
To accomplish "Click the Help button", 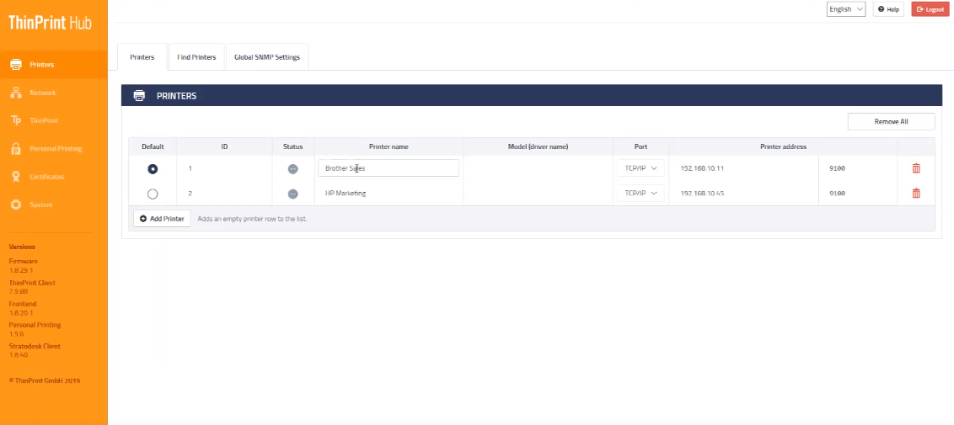I will coord(888,9).
